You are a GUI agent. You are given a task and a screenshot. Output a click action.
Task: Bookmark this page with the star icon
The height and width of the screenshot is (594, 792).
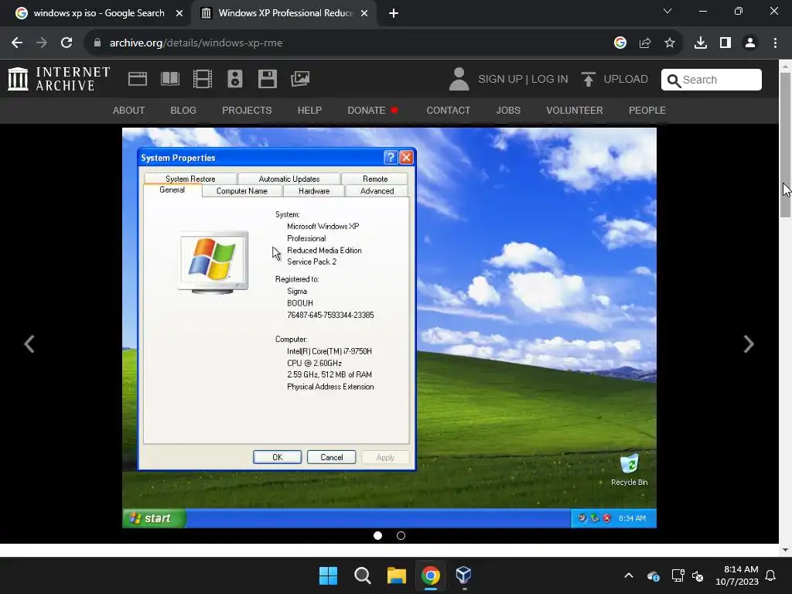(670, 43)
